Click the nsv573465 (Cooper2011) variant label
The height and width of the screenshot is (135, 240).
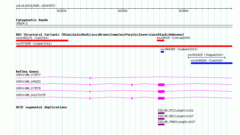(x=34, y=43)
